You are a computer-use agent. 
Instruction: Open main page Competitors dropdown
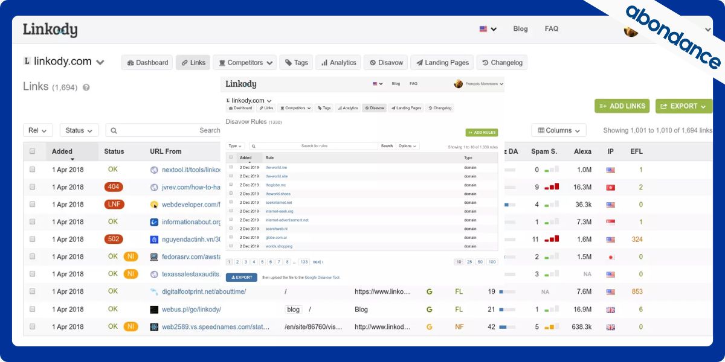click(244, 63)
